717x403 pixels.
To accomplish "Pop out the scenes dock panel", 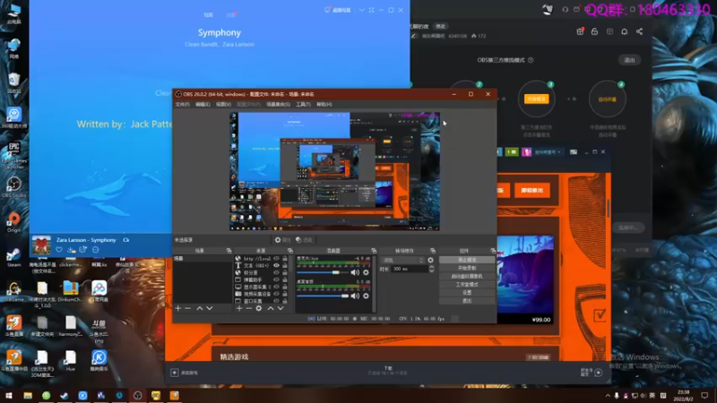I will [229, 251].
